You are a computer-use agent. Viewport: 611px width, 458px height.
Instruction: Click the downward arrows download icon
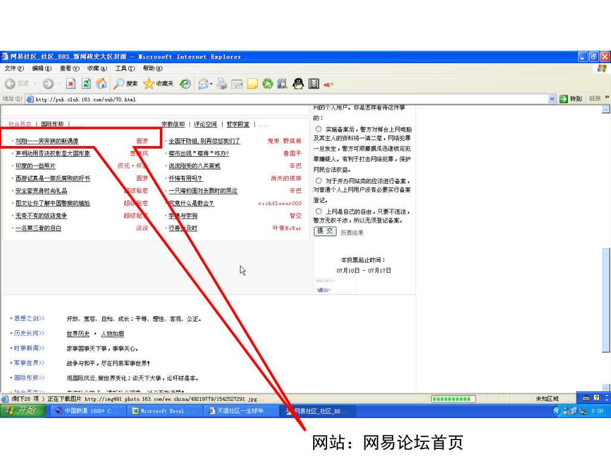(314, 83)
